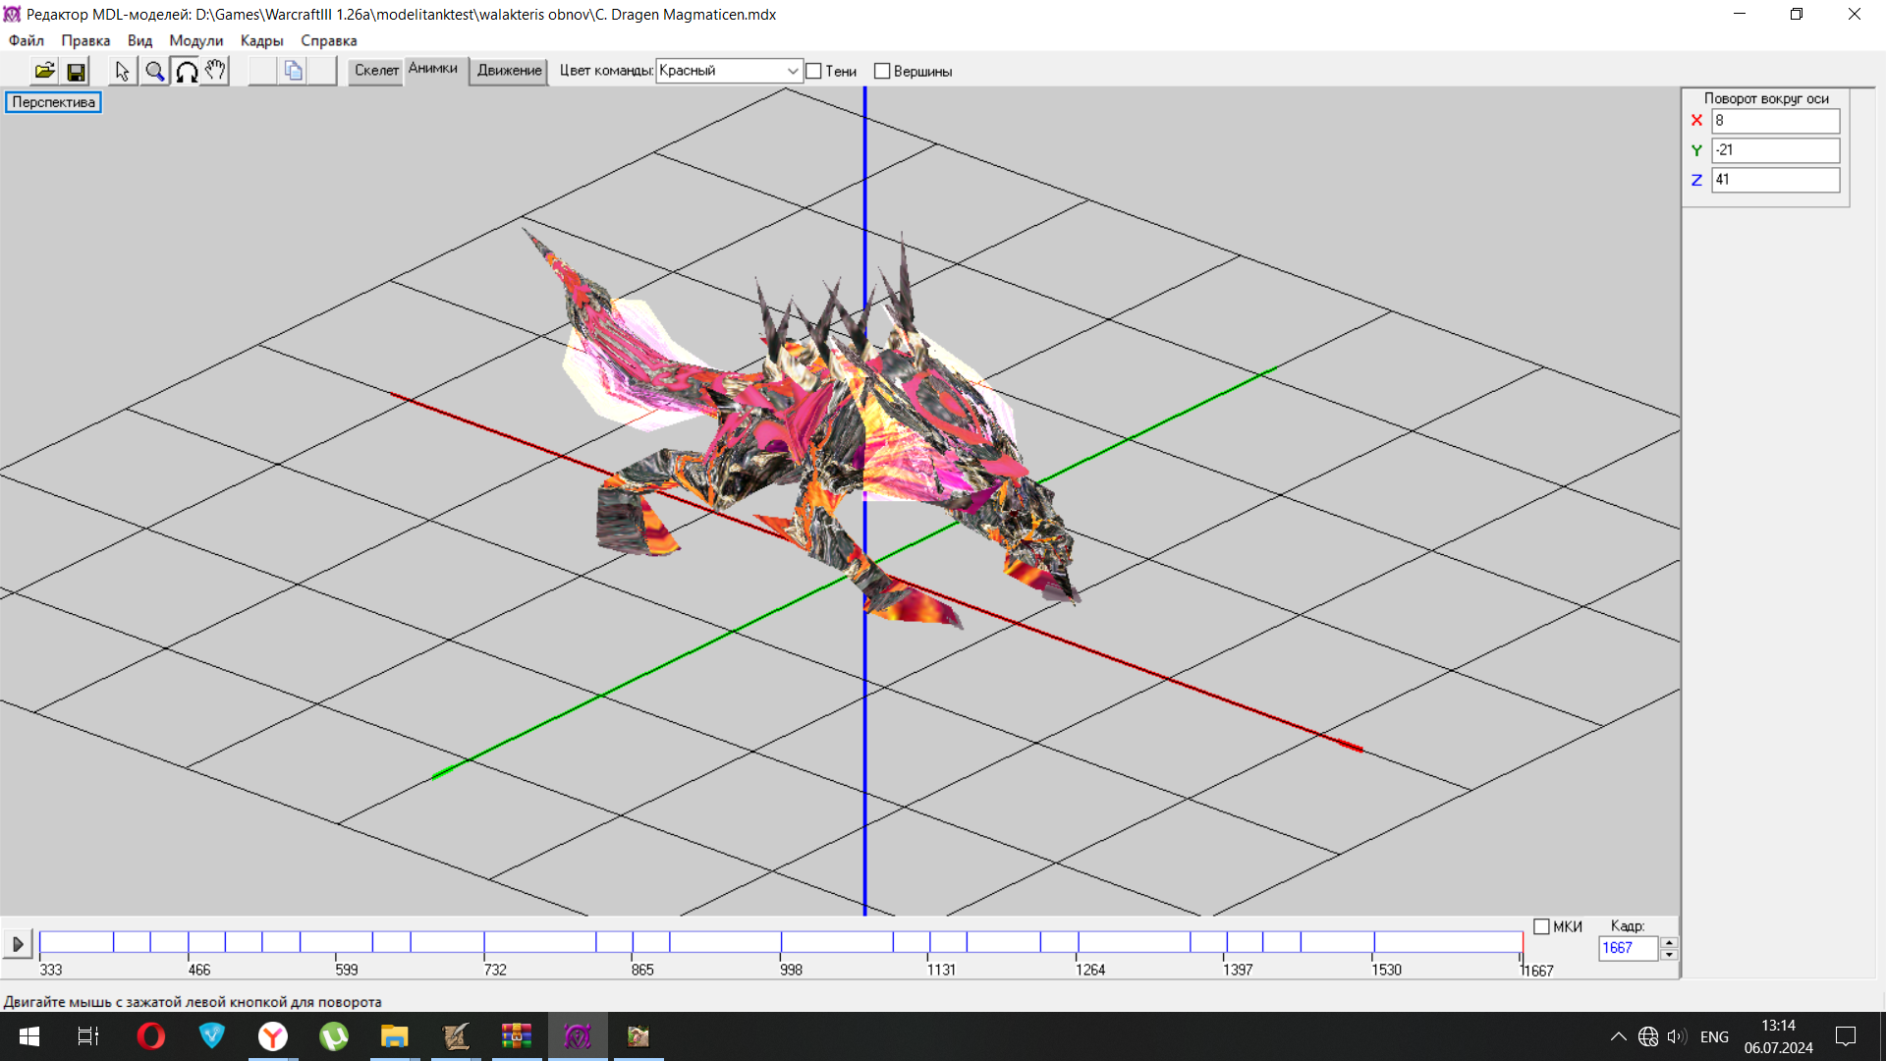The image size is (1886, 1061).
Task: Click the copy documents toolbar icon
Action: (293, 71)
